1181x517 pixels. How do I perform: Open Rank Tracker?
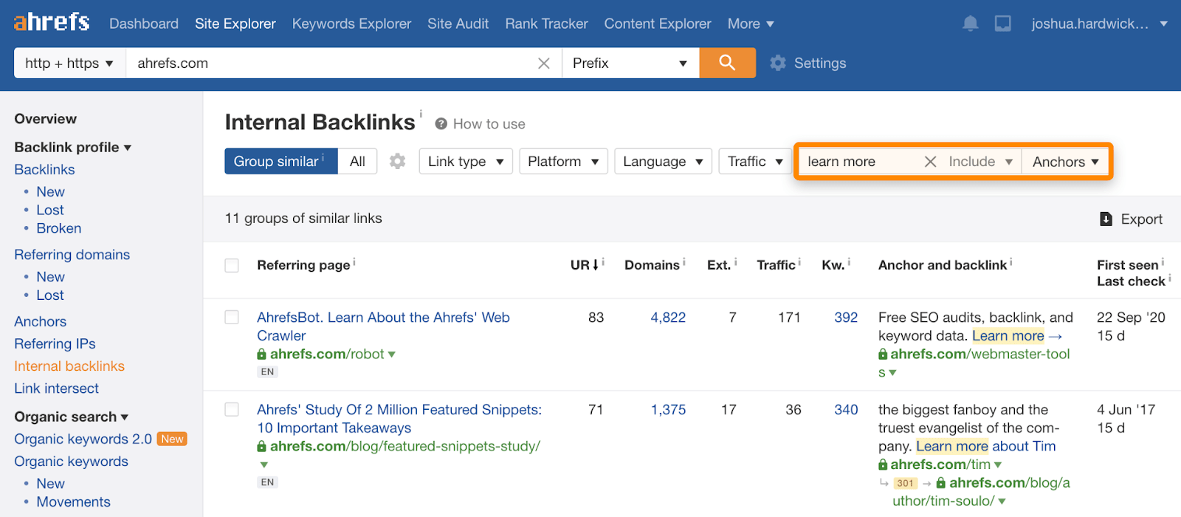(x=546, y=24)
